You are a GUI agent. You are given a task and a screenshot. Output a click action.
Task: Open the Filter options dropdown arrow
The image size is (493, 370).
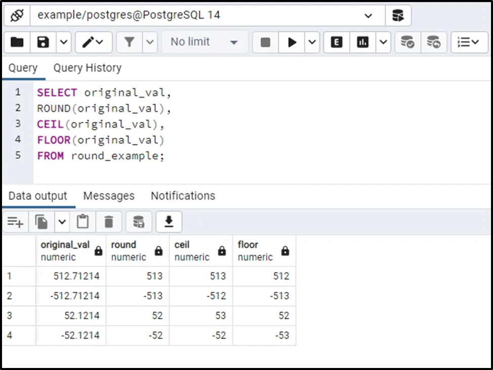coord(150,42)
